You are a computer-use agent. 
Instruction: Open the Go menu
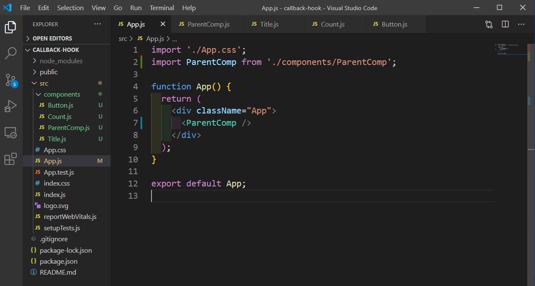(118, 8)
